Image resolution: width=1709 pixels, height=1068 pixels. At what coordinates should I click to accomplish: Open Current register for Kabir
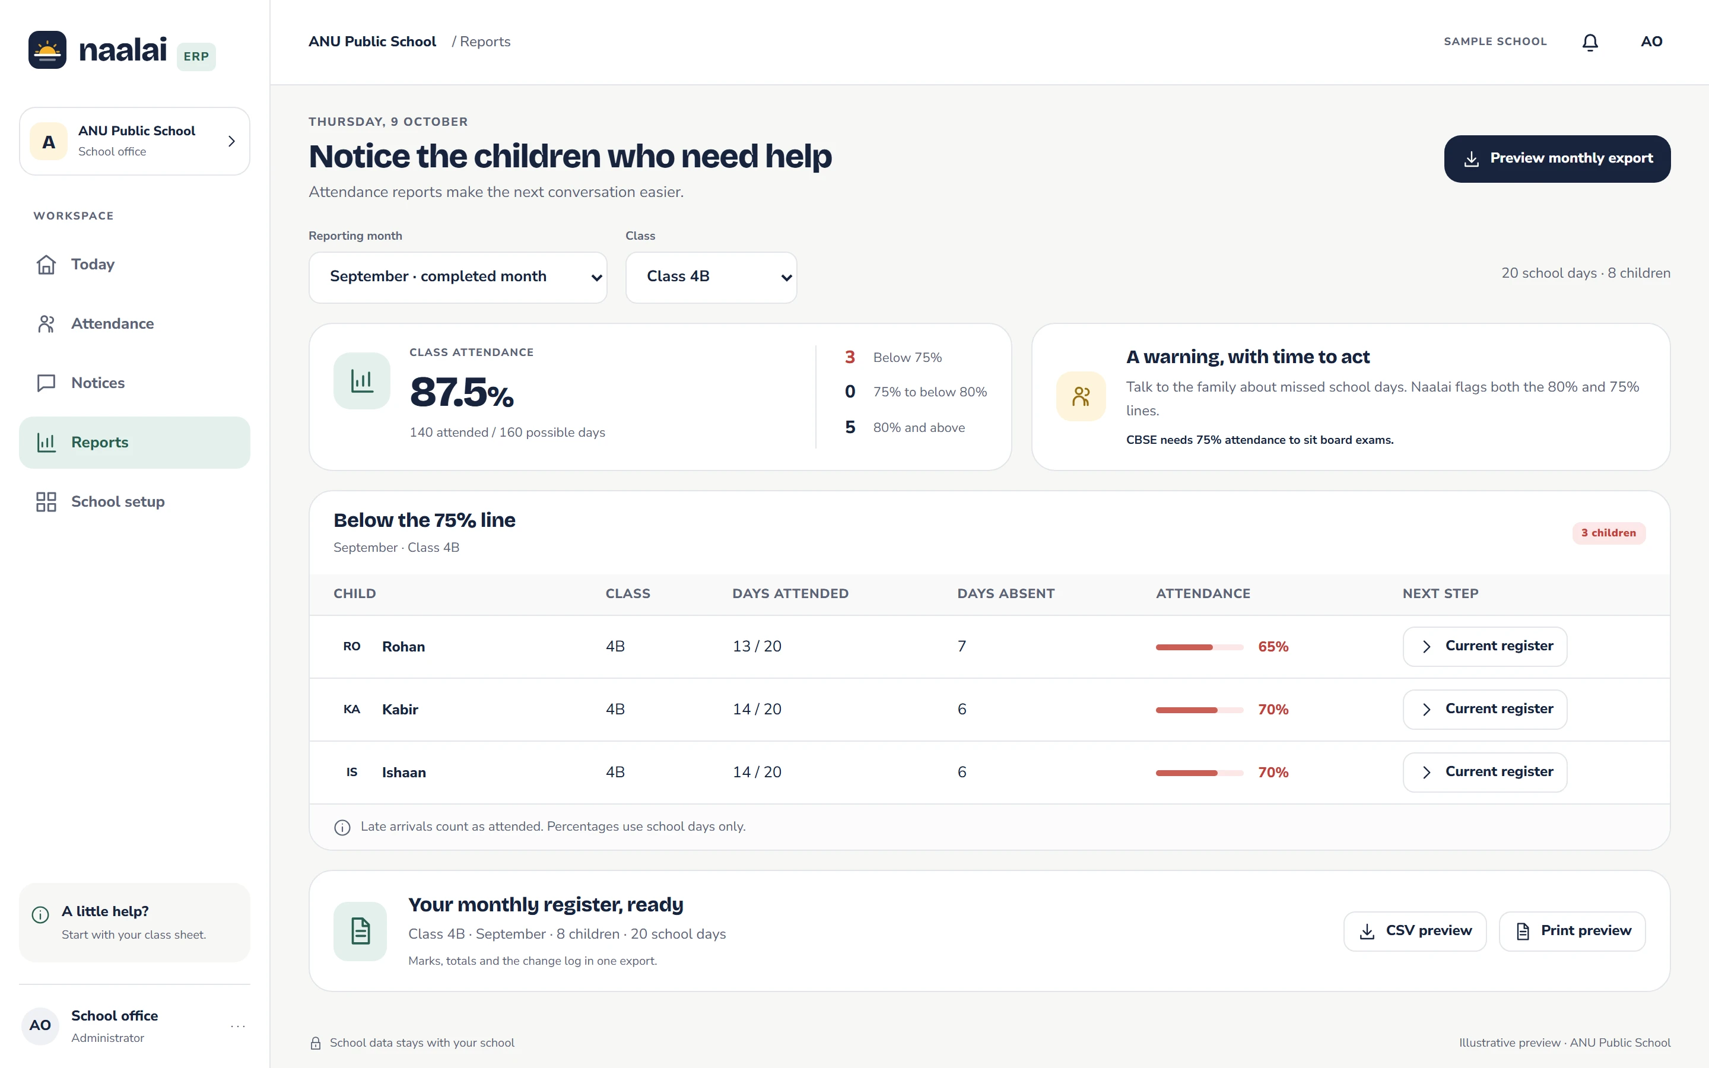click(1485, 709)
